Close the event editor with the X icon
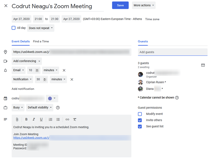 6,6
